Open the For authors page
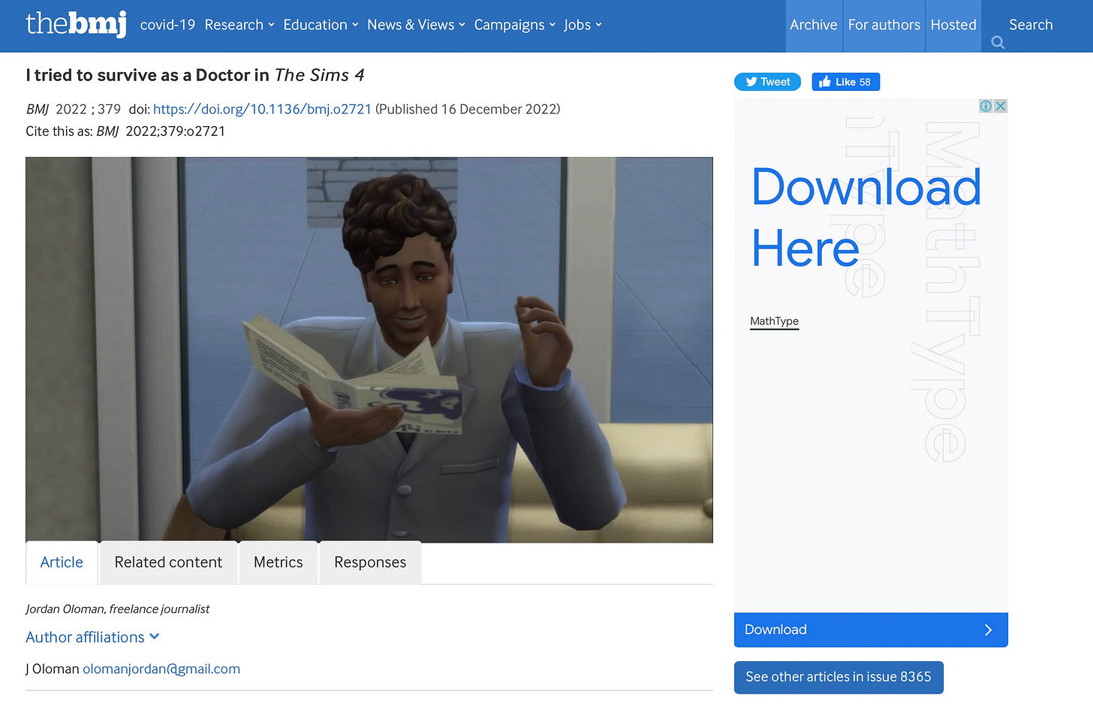The height and width of the screenshot is (704, 1093). (x=884, y=26)
